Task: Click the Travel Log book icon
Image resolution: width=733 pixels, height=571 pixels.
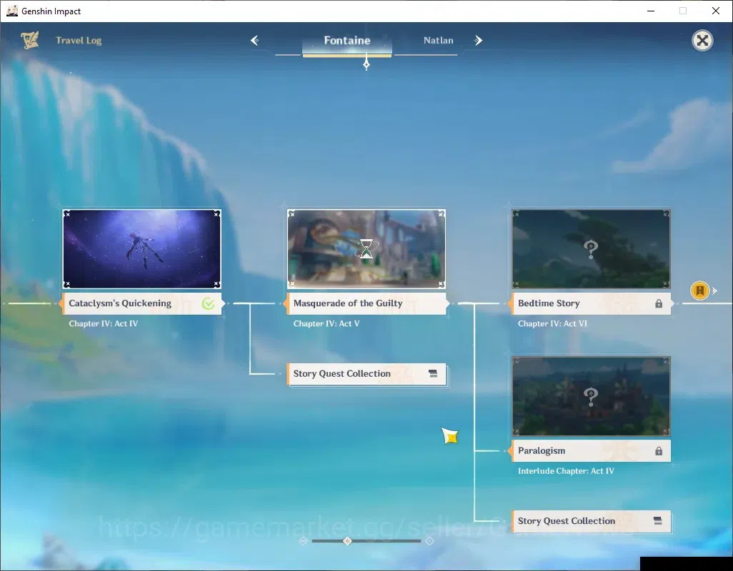Action: (29, 40)
